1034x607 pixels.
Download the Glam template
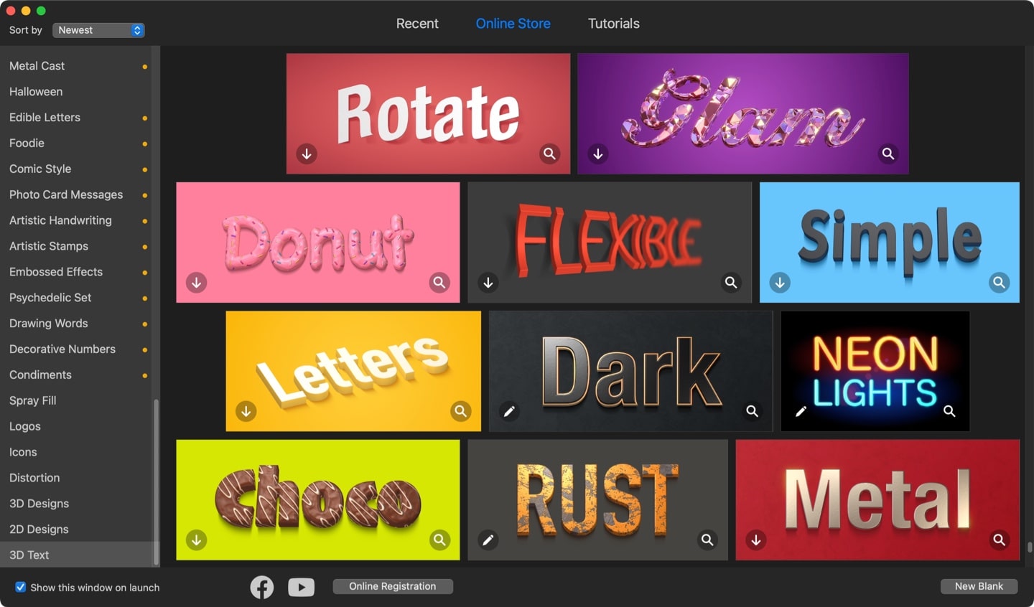pyautogui.click(x=597, y=154)
